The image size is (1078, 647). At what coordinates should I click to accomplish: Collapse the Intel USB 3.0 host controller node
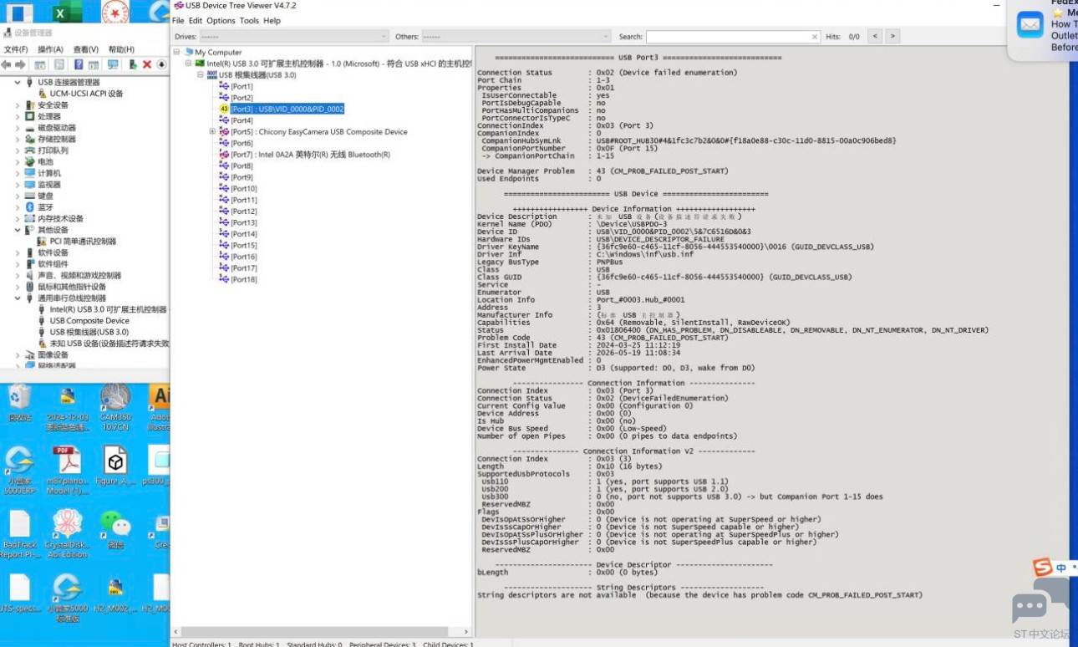click(x=189, y=64)
